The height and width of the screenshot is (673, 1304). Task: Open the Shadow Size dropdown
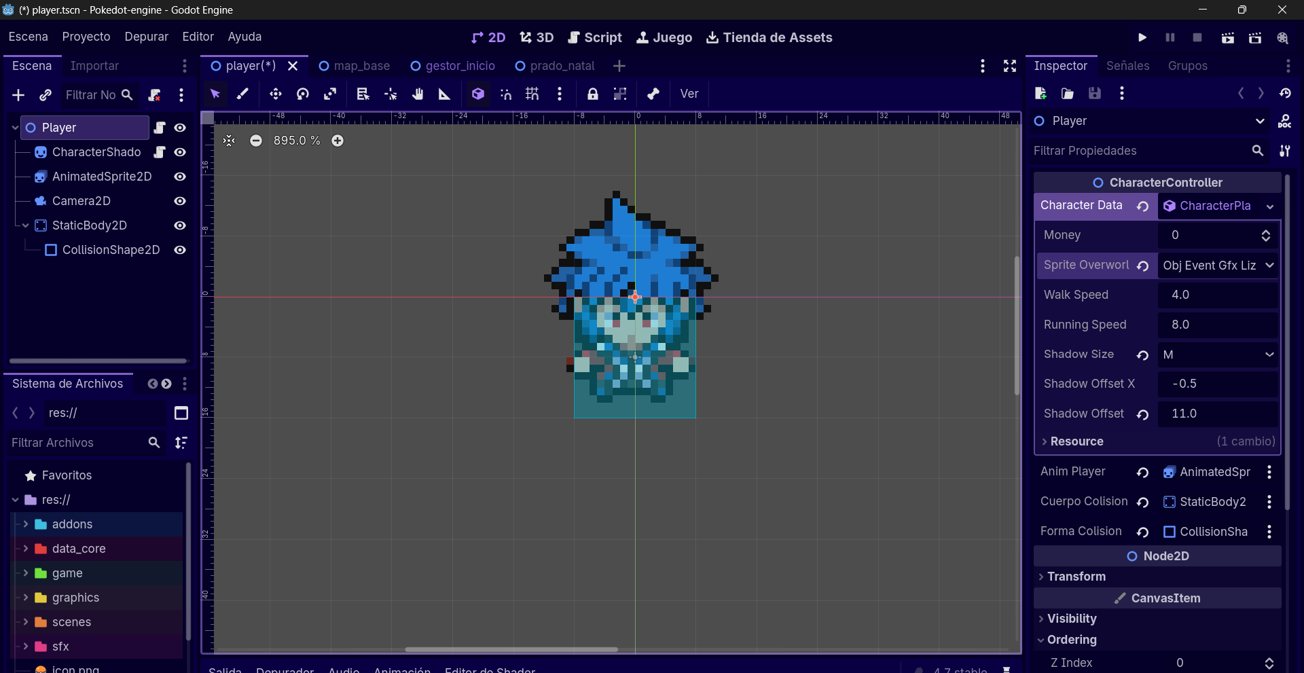click(1218, 354)
